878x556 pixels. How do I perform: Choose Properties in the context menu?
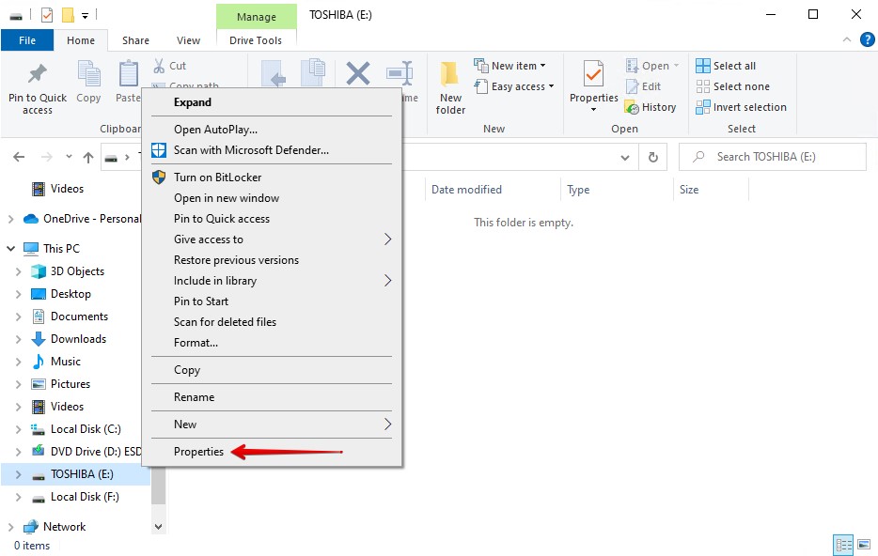[x=271, y=452]
